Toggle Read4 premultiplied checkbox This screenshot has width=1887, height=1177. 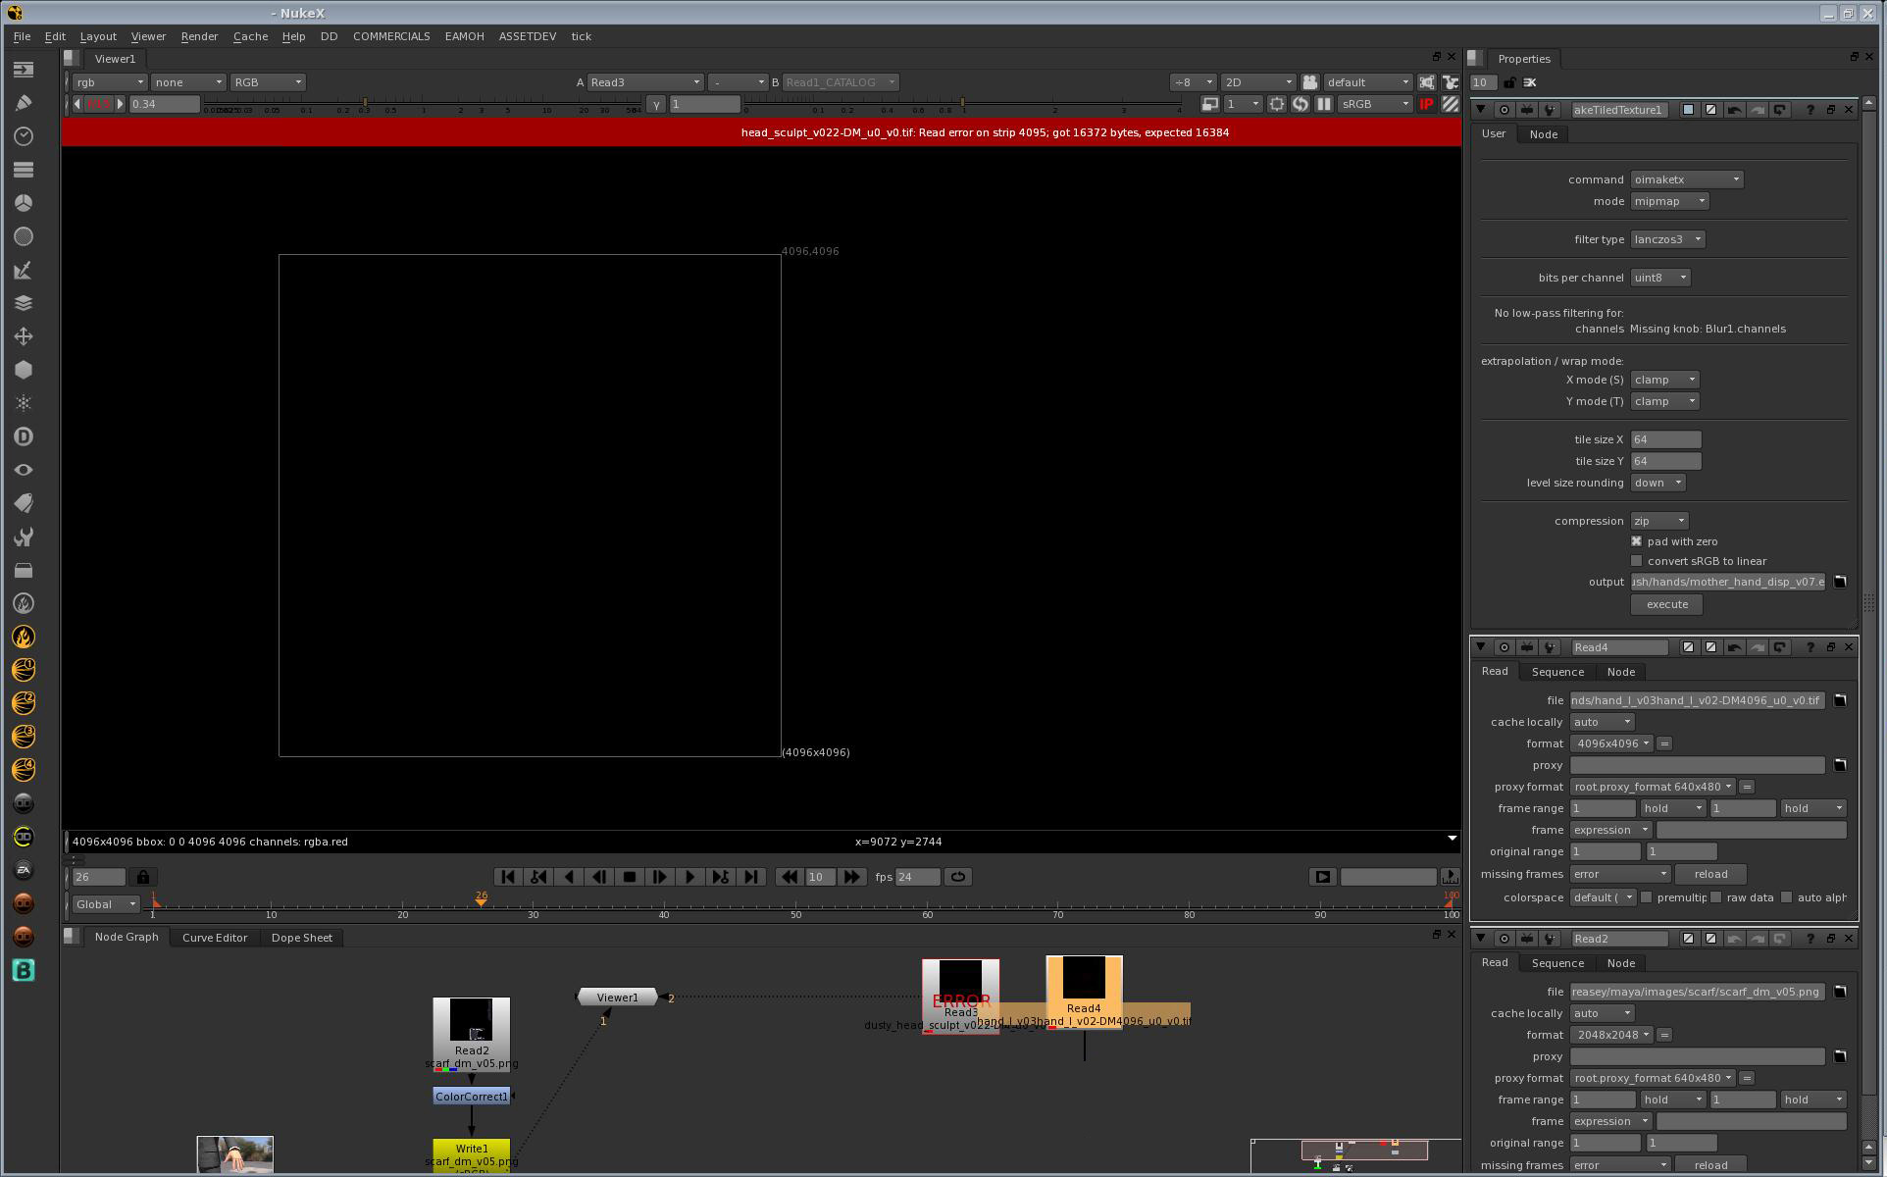[1647, 897]
